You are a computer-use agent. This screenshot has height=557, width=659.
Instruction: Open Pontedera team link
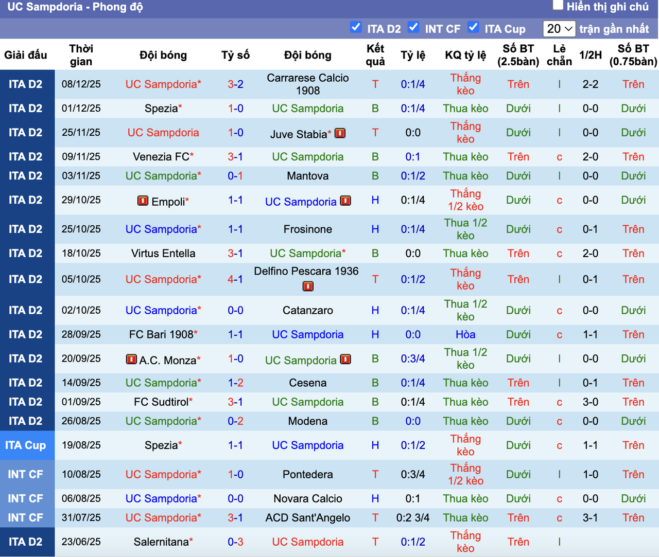click(x=308, y=475)
